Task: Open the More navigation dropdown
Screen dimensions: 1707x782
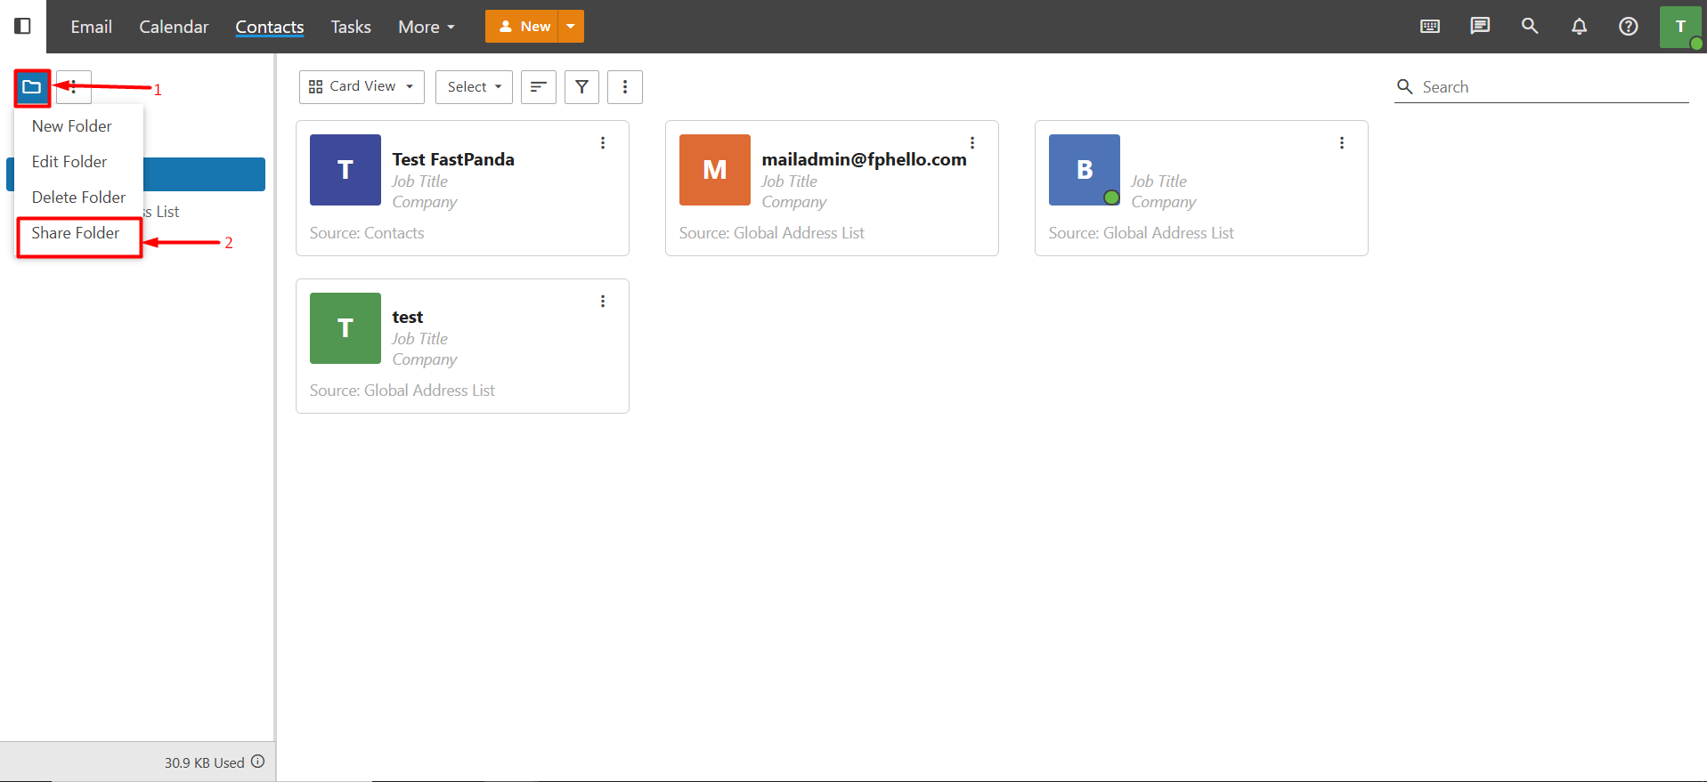Action: tap(427, 27)
